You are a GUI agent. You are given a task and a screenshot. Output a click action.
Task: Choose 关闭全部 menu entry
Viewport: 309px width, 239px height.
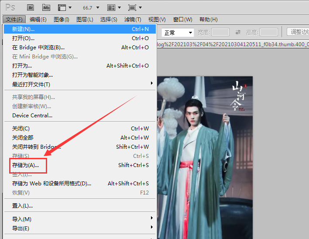point(80,138)
